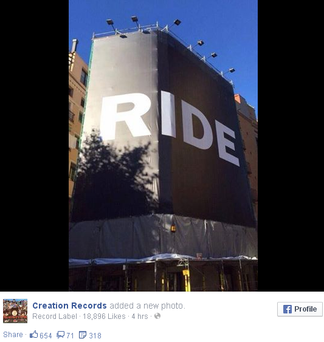Click the added a new photo text
The image size is (324, 342).
(147, 306)
